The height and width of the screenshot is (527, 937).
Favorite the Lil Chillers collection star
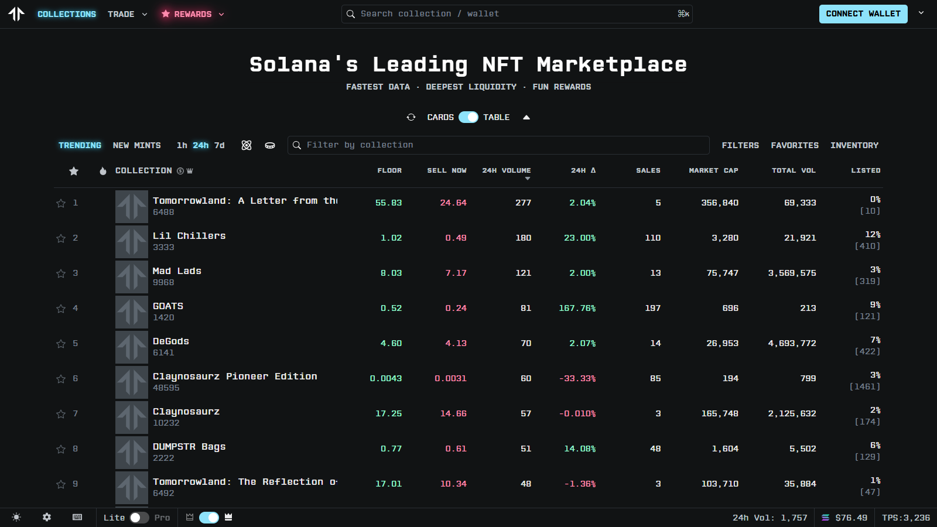tap(61, 238)
